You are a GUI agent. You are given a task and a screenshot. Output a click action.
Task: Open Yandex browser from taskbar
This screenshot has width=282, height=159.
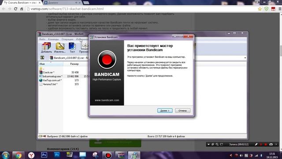(x=31, y=155)
